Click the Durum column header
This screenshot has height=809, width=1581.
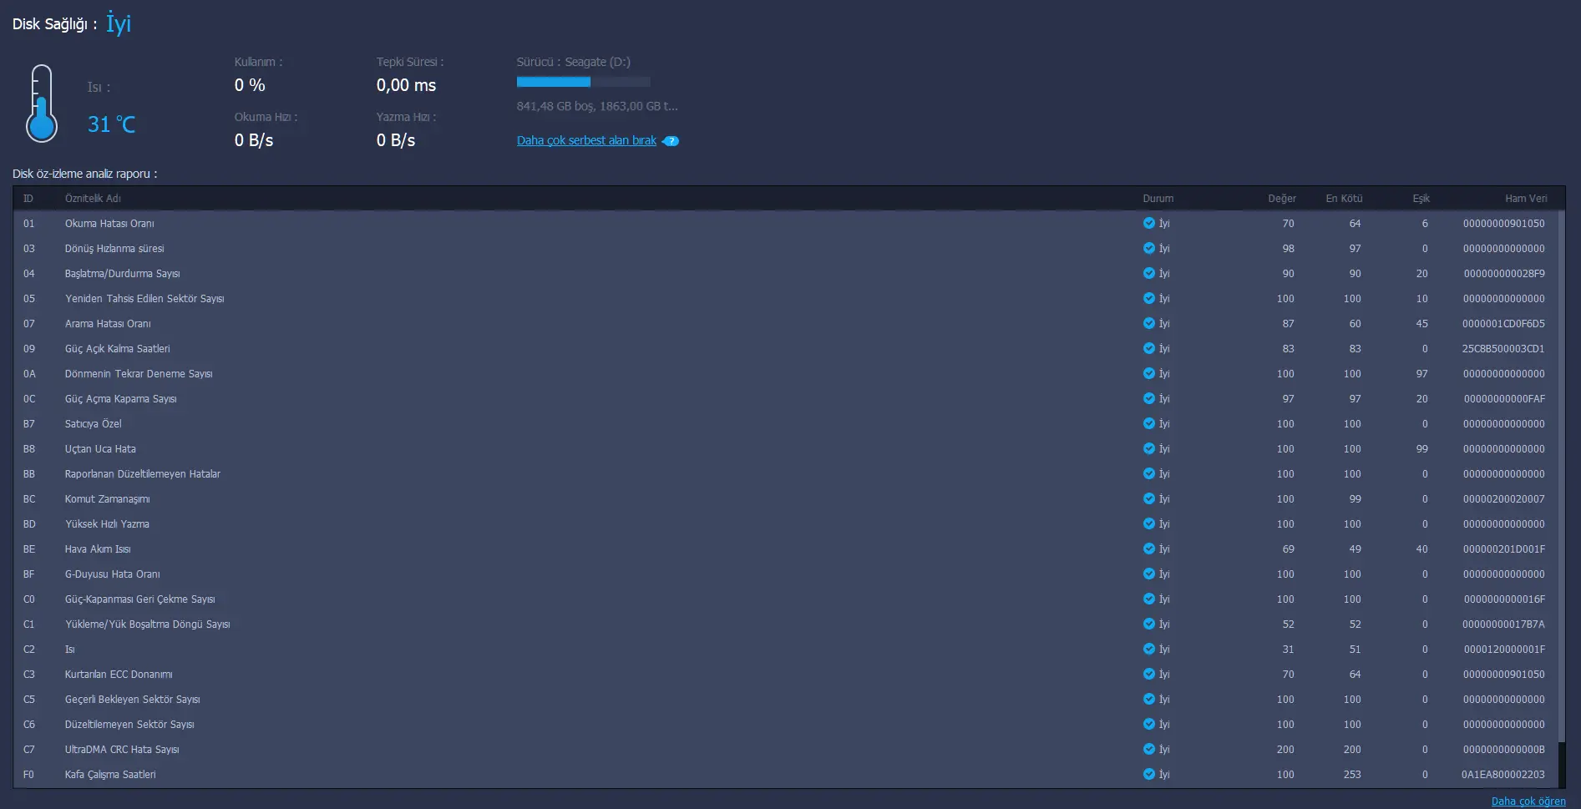pyautogui.click(x=1158, y=199)
